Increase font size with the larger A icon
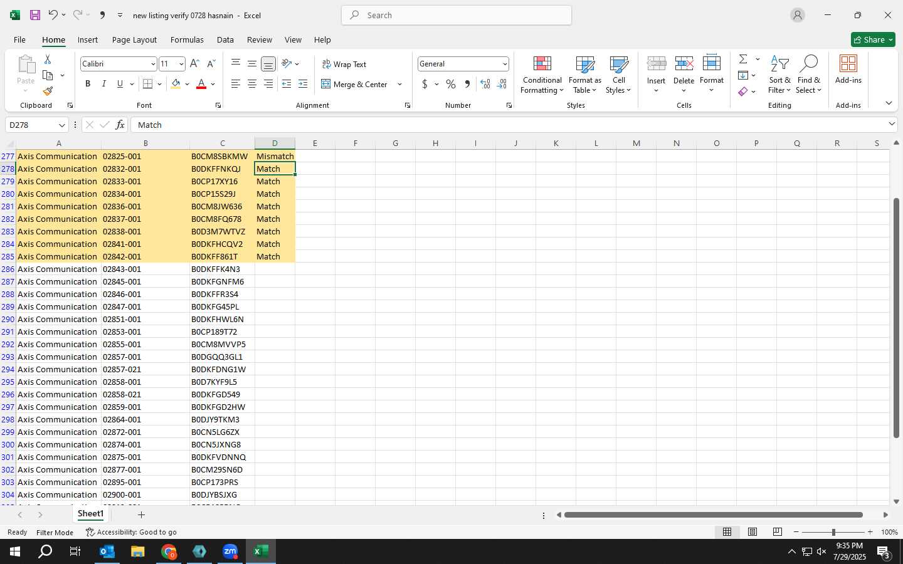This screenshot has width=903, height=564. (x=194, y=64)
